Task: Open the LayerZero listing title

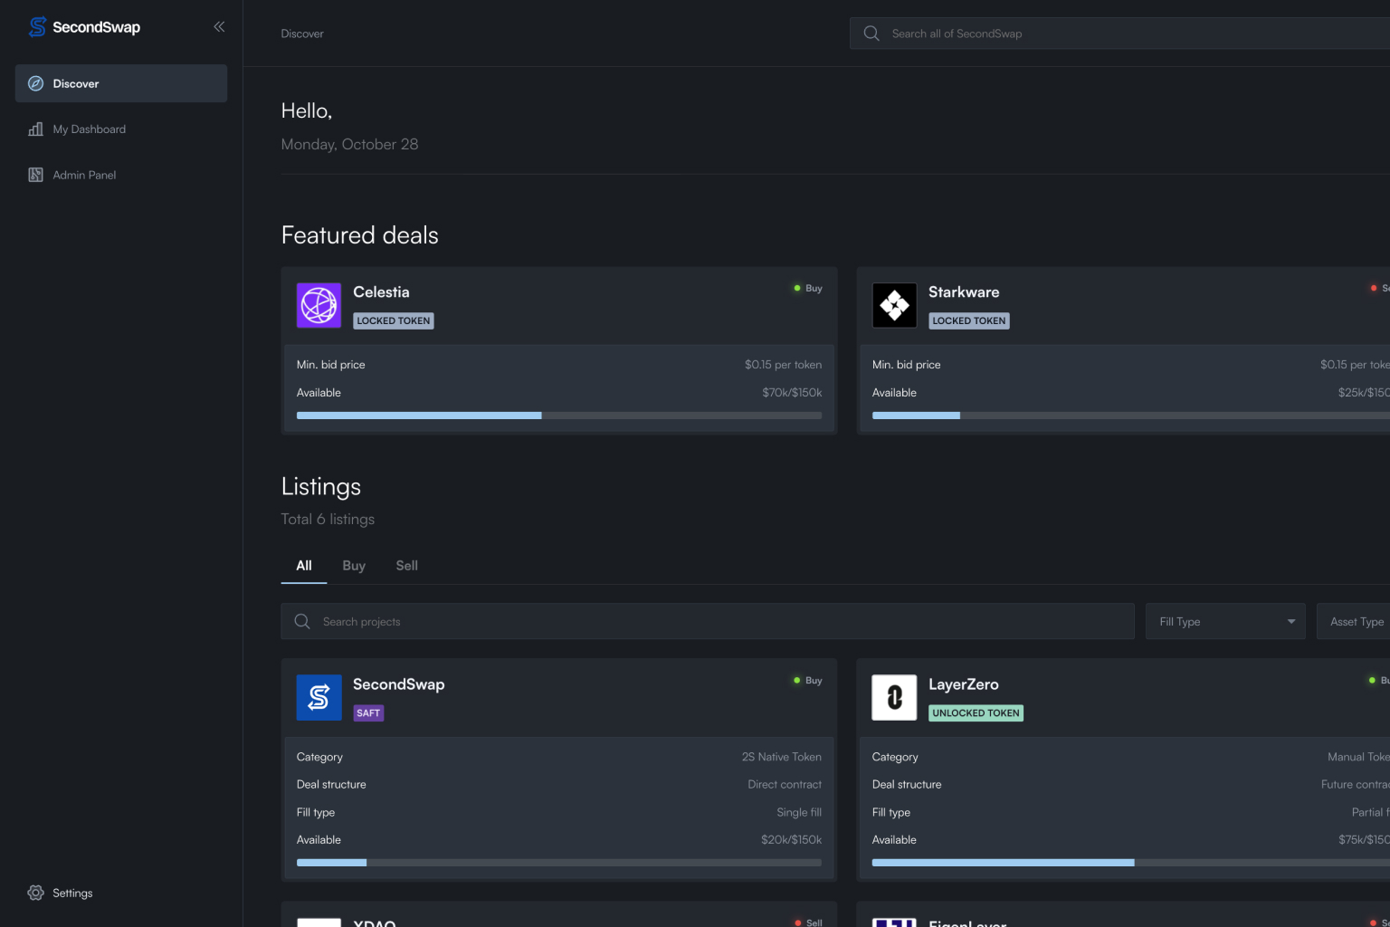Action: click(964, 684)
